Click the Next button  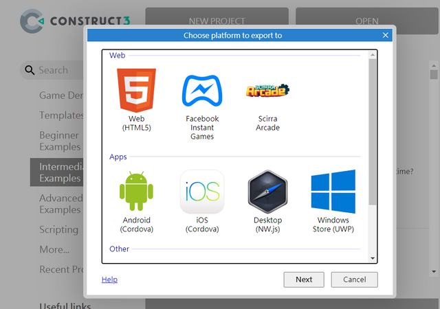pos(304,279)
